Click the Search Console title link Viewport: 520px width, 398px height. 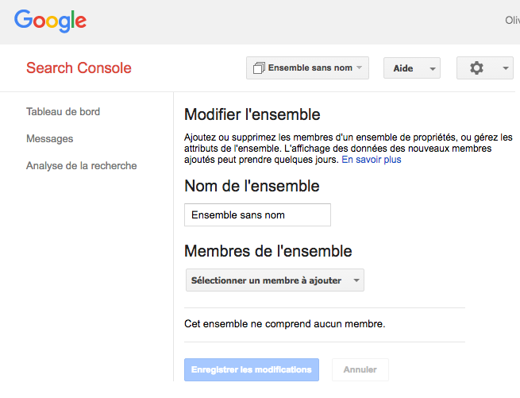tap(79, 68)
